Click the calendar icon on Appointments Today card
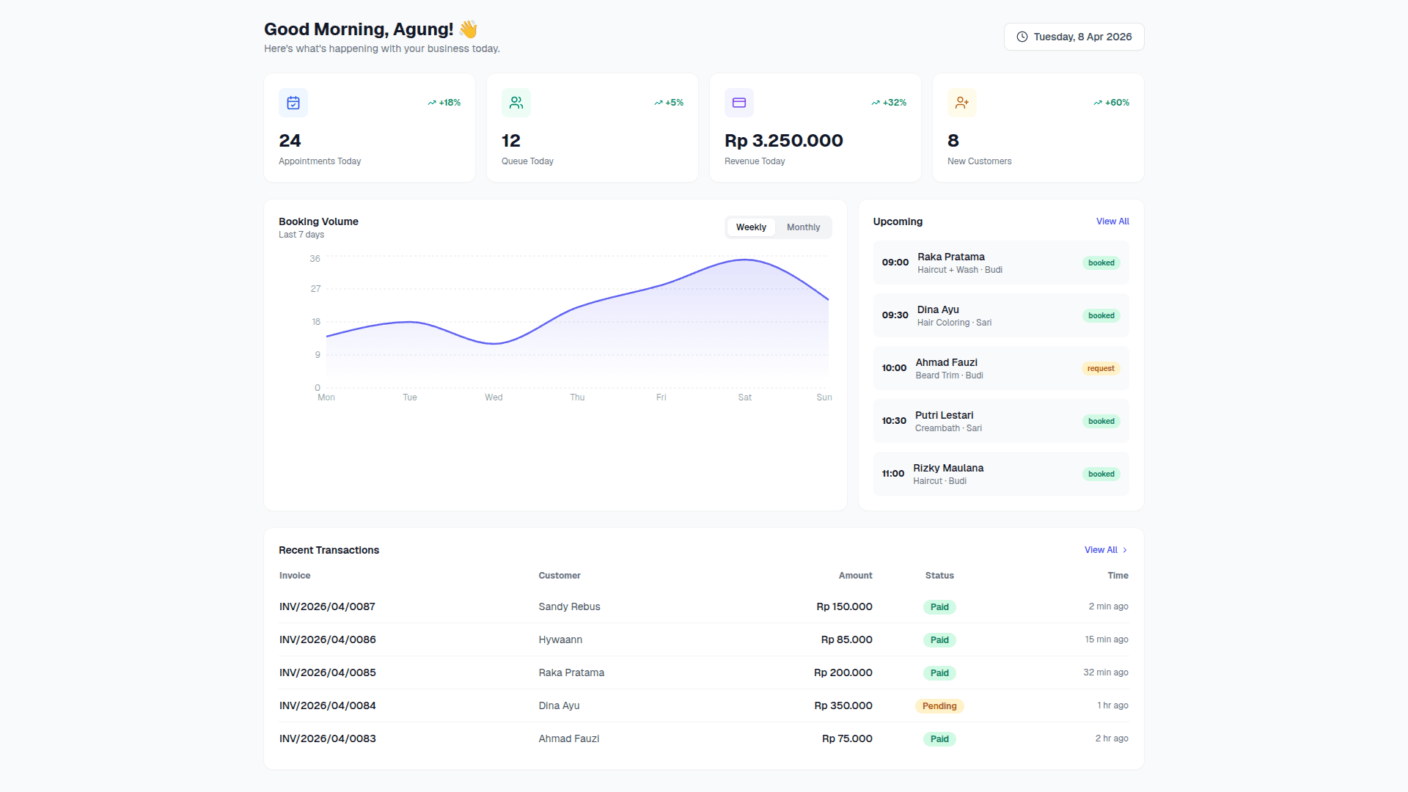Image resolution: width=1408 pixels, height=792 pixels. click(293, 102)
